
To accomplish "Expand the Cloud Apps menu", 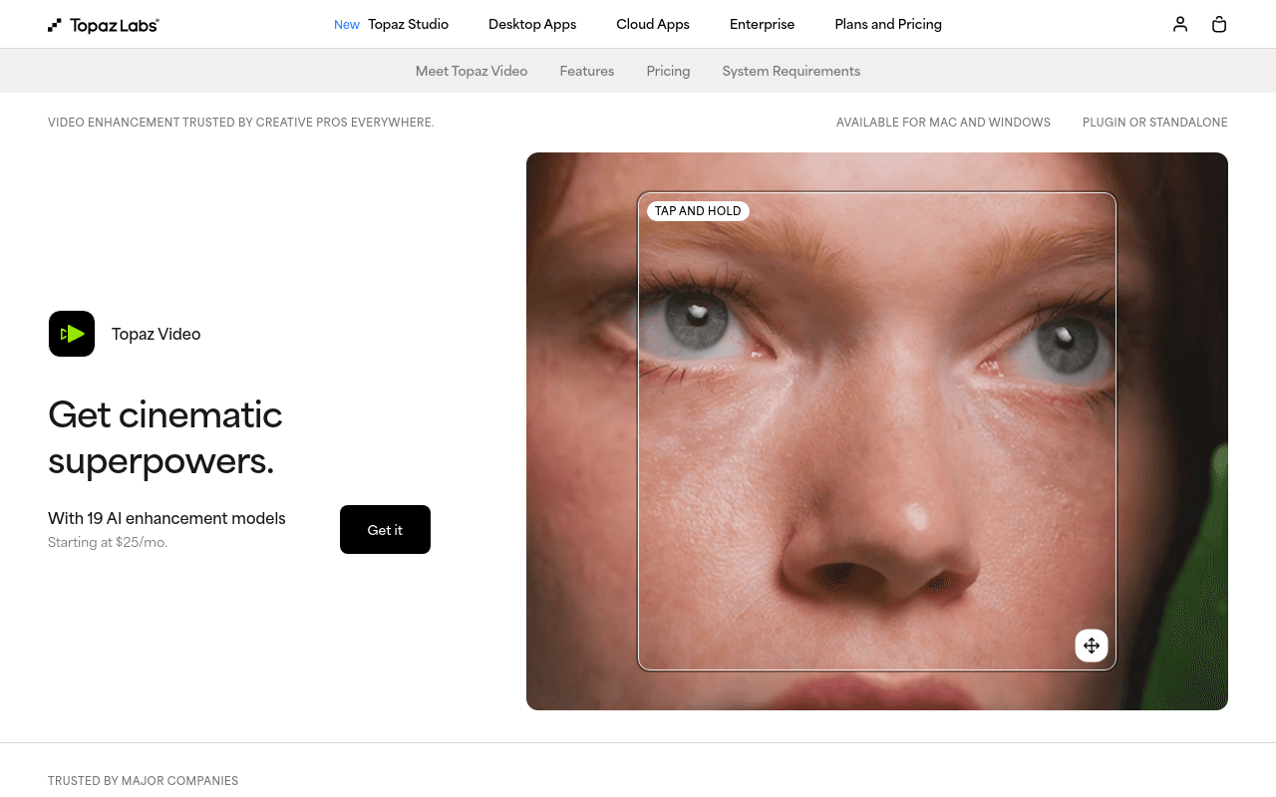I will (x=653, y=24).
